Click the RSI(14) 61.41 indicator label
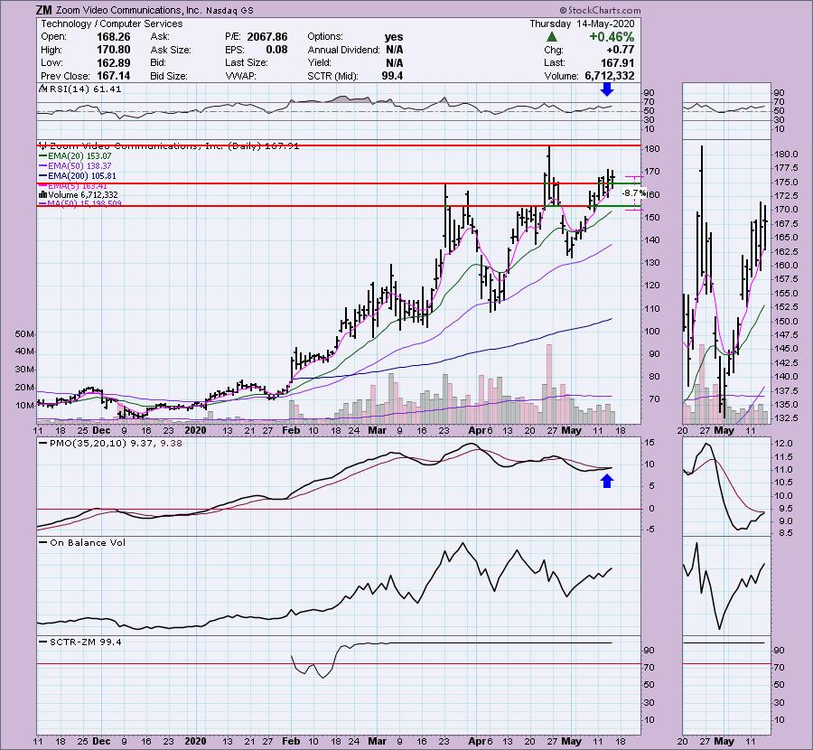Viewport: 813px width, 750px height. pos(80,89)
